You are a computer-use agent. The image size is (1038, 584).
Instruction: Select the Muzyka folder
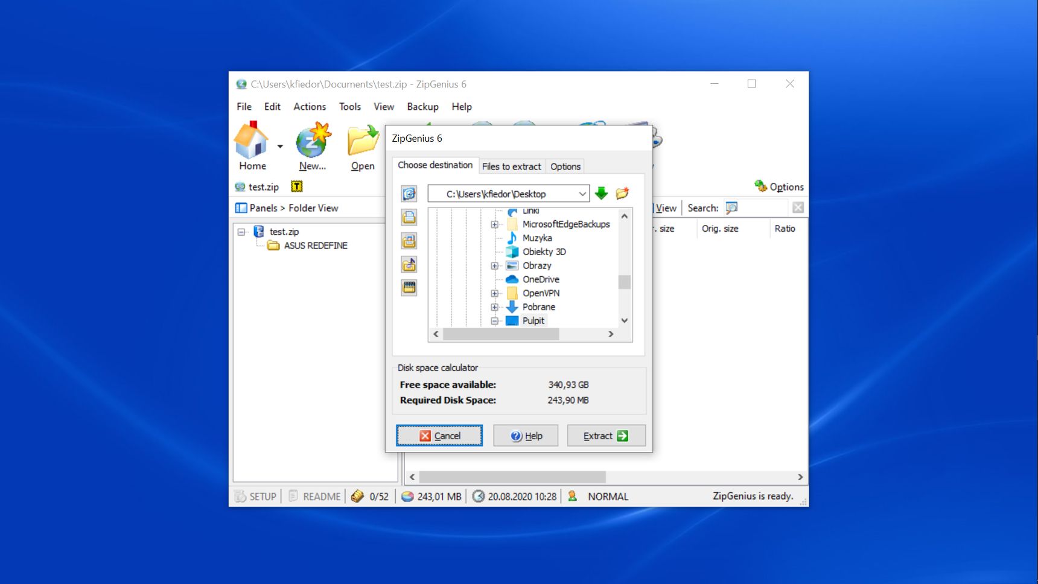click(537, 238)
